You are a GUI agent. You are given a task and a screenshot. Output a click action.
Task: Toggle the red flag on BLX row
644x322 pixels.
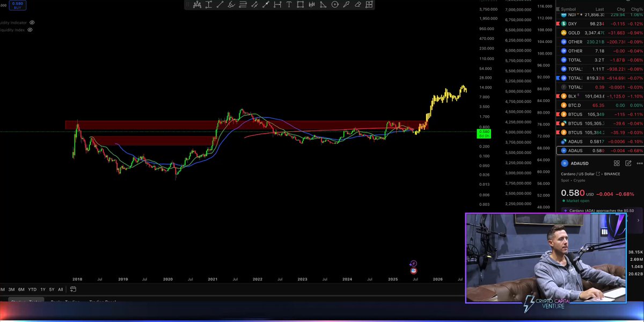(558, 96)
